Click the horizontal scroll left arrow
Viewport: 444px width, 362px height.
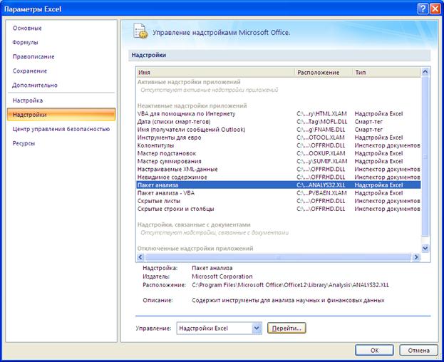[x=140, y=257]
